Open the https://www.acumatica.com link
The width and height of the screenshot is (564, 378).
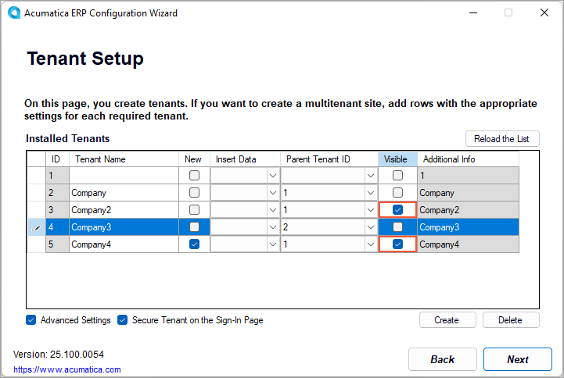67,369
